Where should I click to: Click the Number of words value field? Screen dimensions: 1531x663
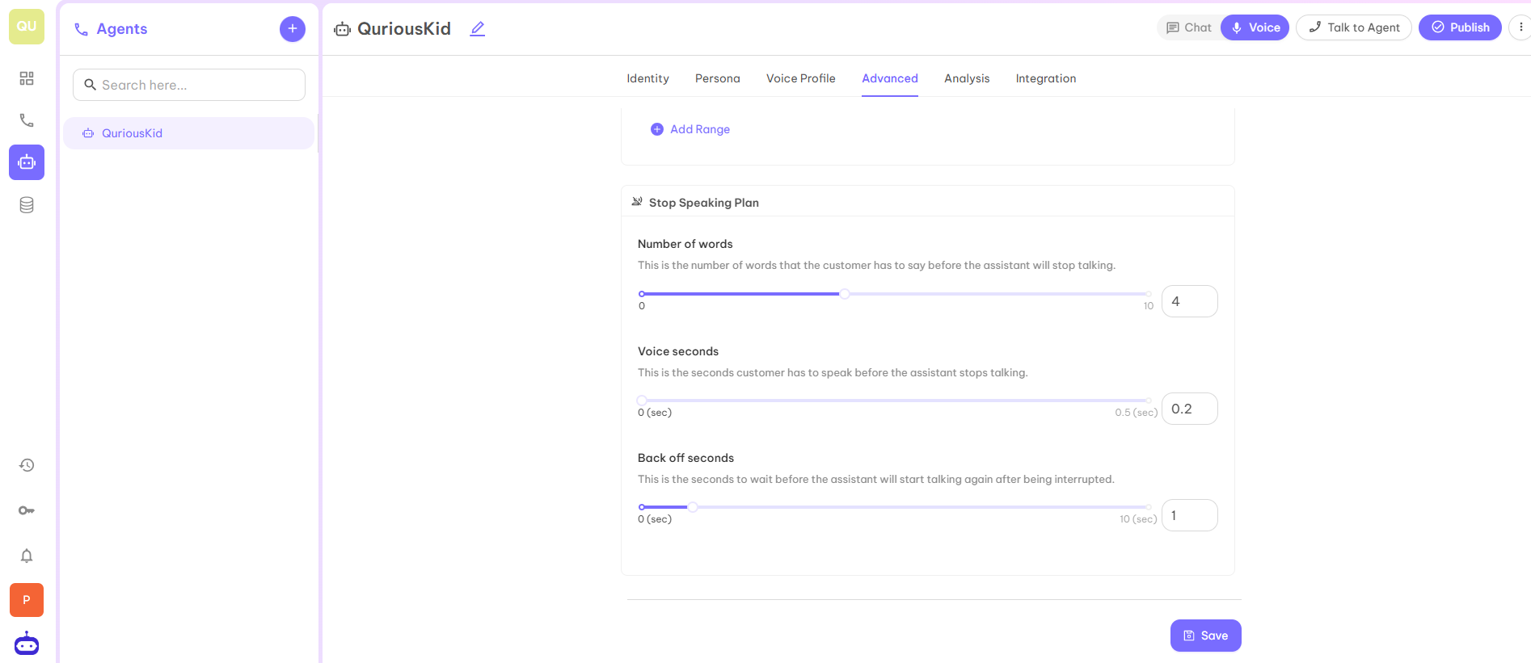coord(1190,301)
